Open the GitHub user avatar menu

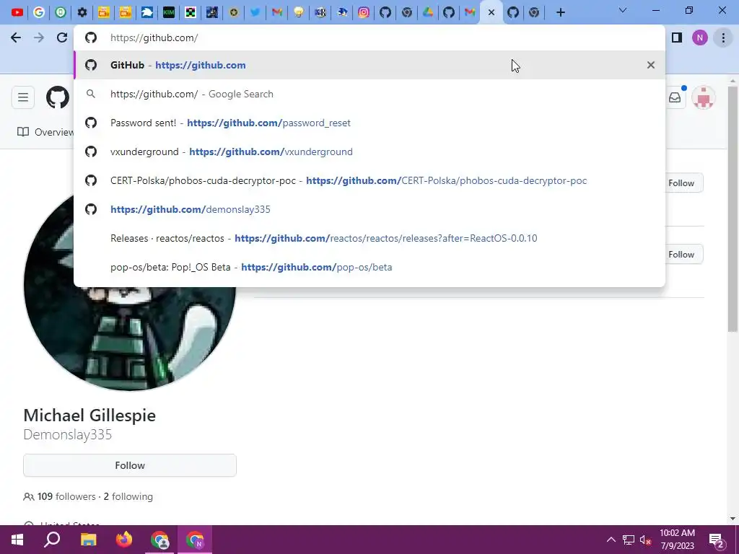click(x=704, y=98)
